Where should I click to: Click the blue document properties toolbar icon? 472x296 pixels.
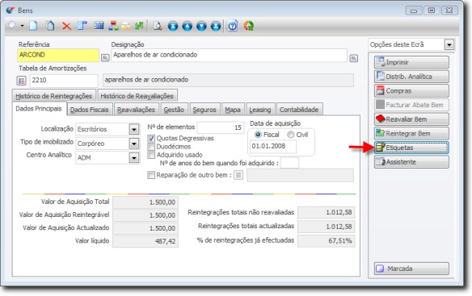tap(82, 26)
